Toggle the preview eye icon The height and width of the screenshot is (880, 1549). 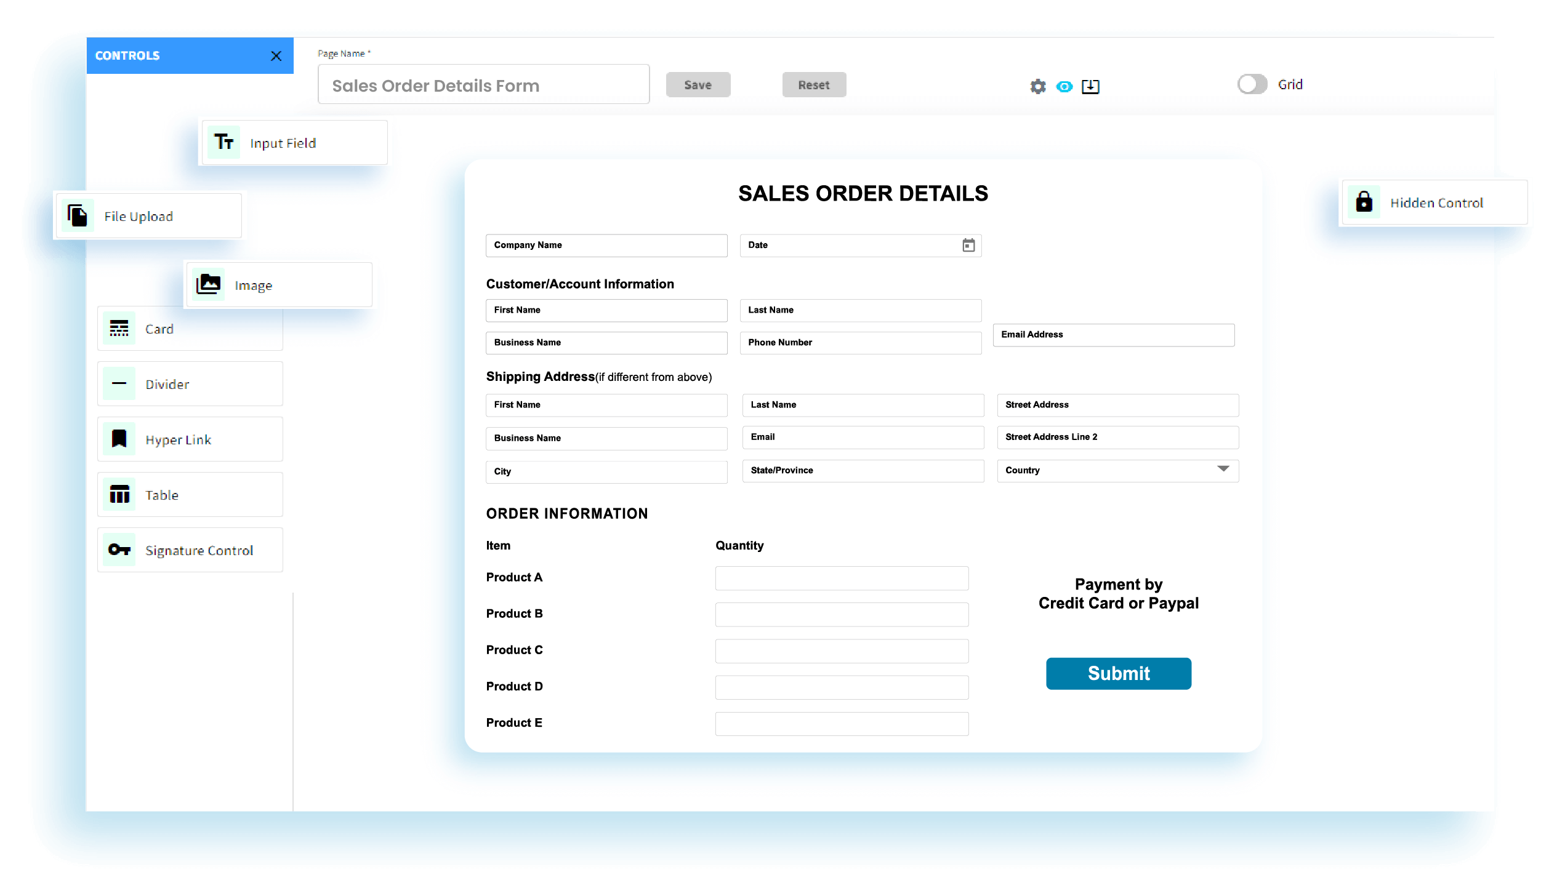(x=1064, y=86)
